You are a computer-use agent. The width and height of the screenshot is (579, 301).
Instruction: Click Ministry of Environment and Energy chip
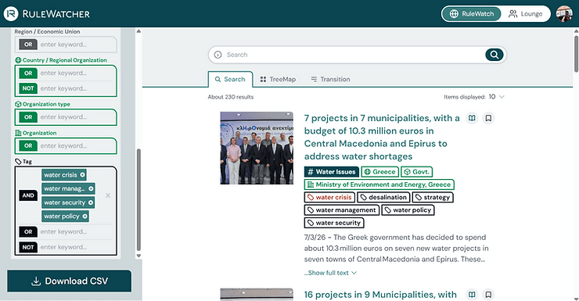point(379,185)
